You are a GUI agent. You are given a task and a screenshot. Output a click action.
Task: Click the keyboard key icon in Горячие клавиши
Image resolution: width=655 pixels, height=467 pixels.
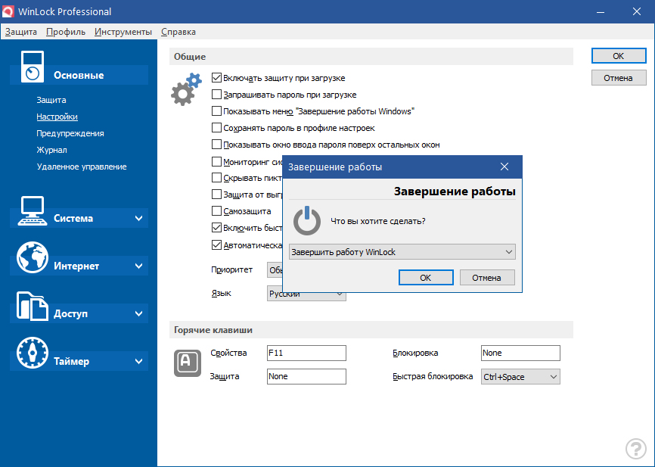(185, 363)
